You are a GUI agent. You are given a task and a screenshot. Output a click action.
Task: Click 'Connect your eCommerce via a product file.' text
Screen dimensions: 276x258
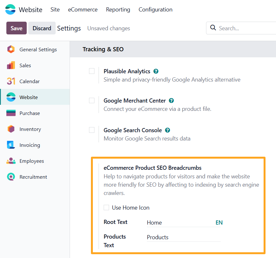coord(157,109)
